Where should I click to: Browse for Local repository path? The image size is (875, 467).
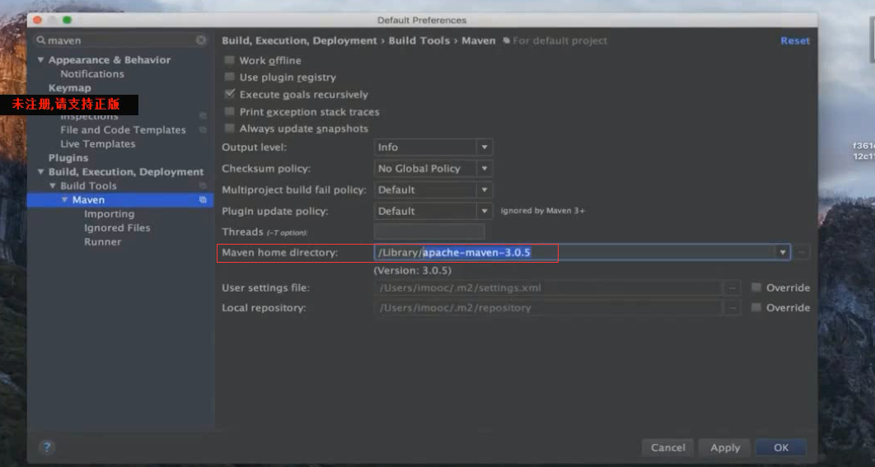coord(732,307)
